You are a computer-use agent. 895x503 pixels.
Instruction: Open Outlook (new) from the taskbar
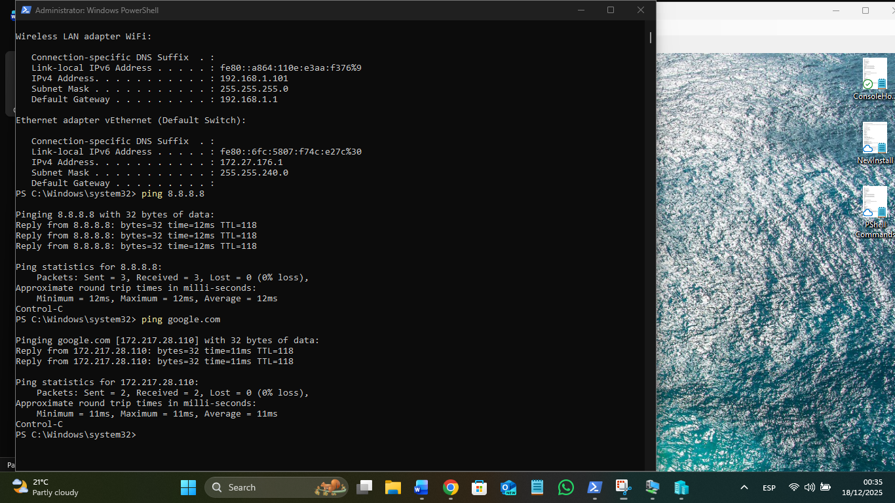point(508,487)
